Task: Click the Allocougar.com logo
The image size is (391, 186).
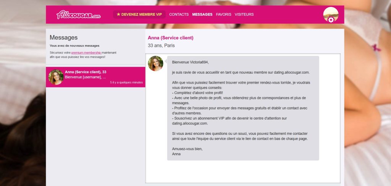Action: point(79,15)
